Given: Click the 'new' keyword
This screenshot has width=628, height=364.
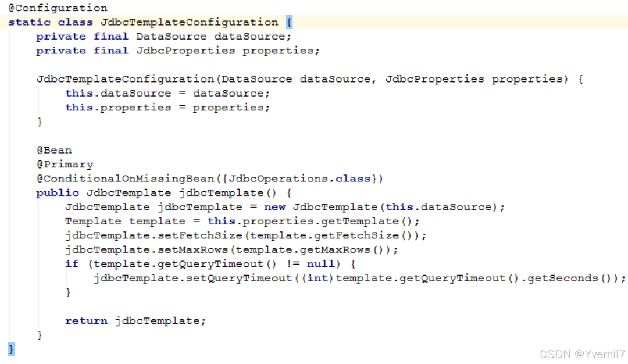Looking at the screenshot, I should [274, 207].
